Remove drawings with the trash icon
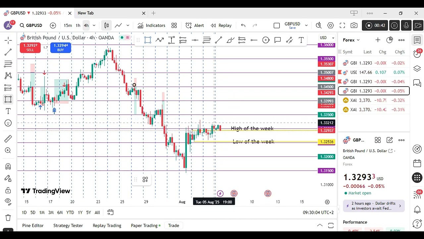 pyautogui.click(x=8, y=218)
